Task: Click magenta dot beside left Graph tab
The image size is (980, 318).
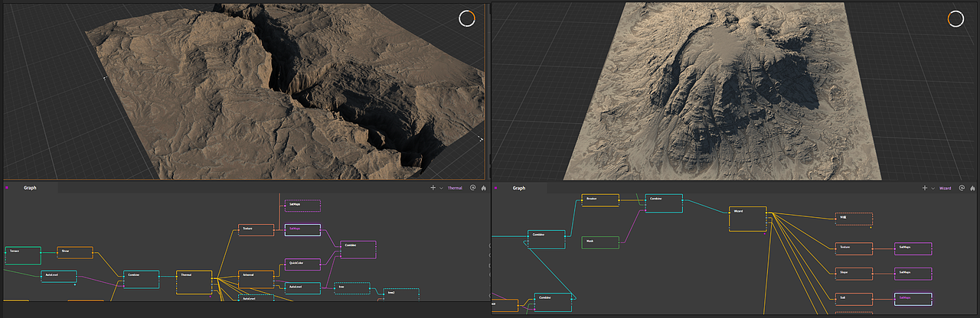Action: (7, 187)
